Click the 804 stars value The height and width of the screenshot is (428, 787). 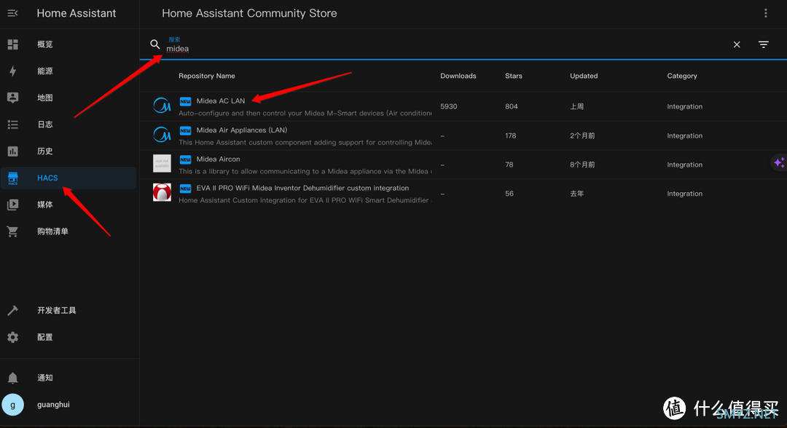click(511, 106)
